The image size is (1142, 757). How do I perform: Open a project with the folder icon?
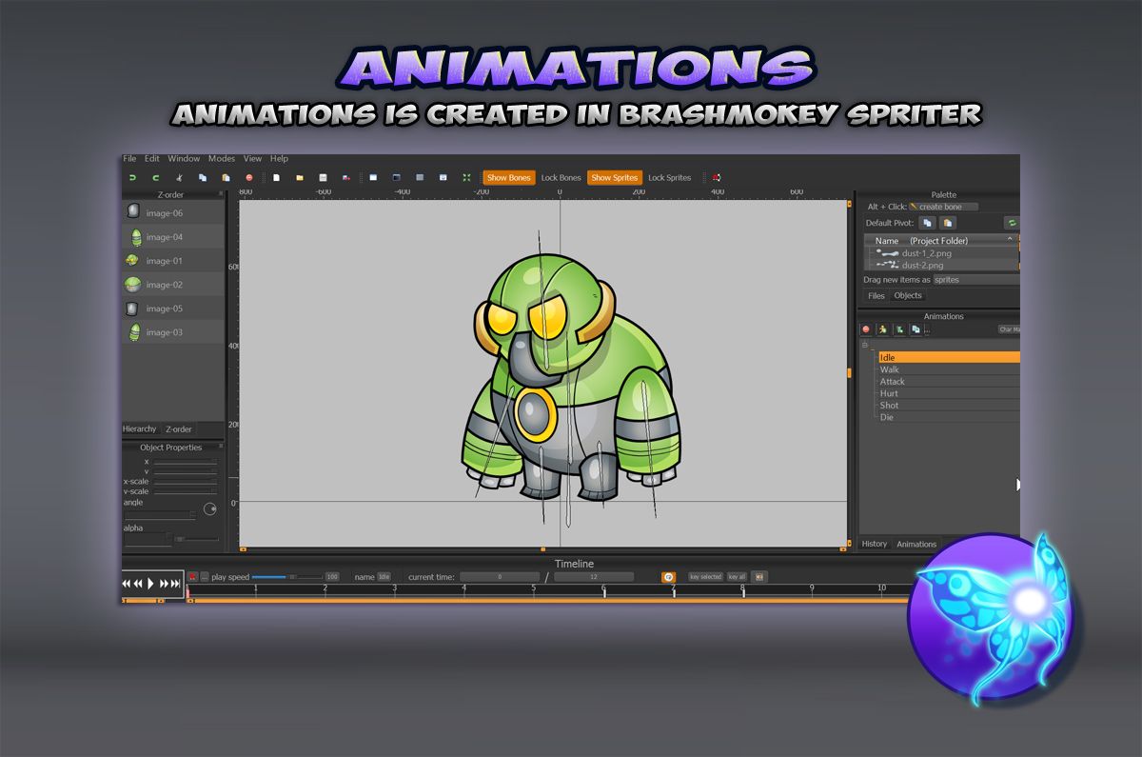coord(300,178)
